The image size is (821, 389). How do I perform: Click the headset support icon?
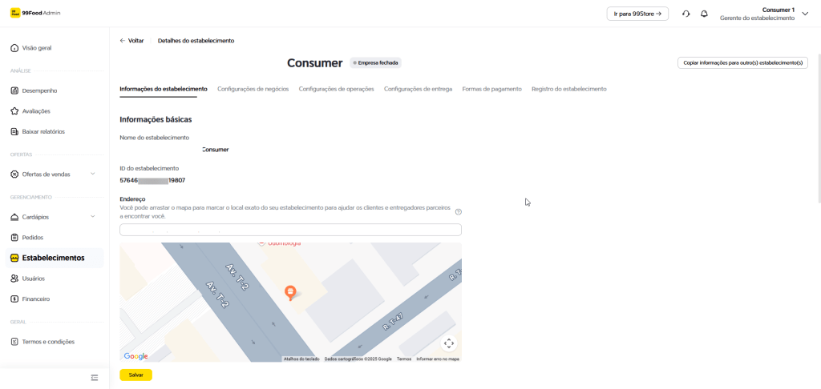click(686, 14)
